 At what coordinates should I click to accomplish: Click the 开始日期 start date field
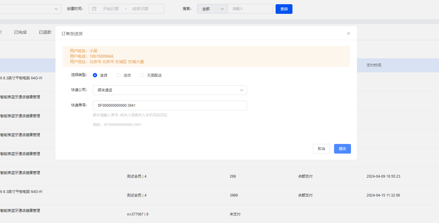click(111, 9)
